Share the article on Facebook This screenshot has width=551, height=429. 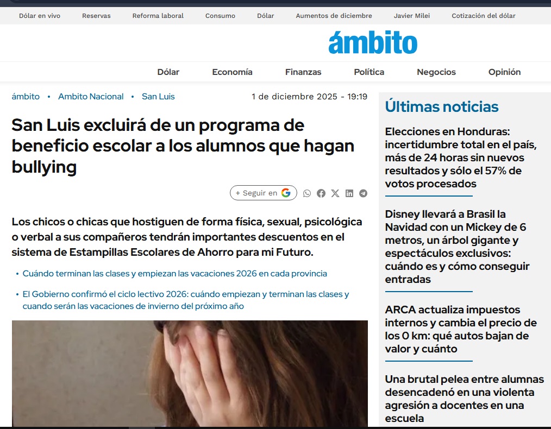(x=321, y=193)
